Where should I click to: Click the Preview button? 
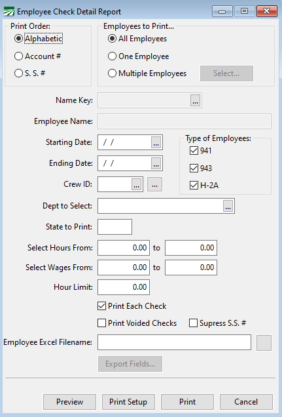click(70, 401)
